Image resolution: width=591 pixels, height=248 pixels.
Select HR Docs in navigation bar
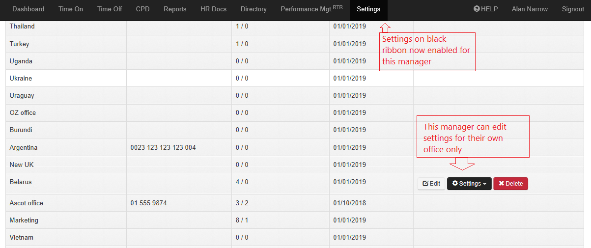214,9
